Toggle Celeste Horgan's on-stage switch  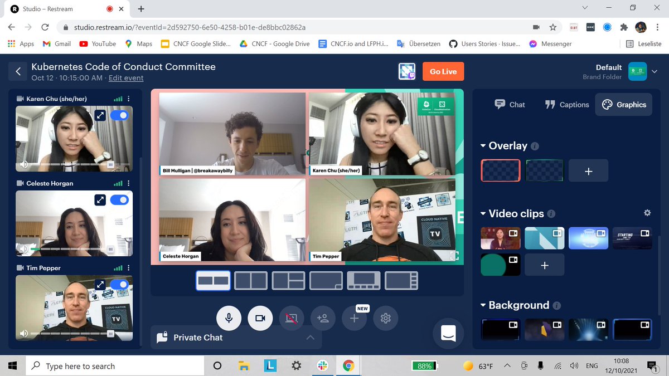(119, 199)
